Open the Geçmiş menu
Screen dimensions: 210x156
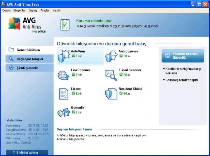click(33, 10)
